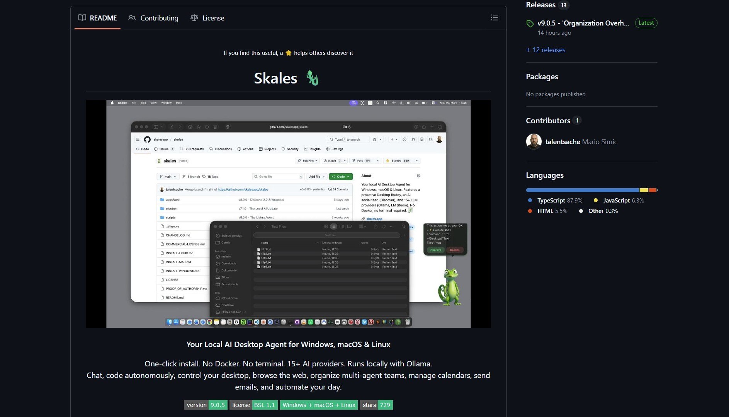
Task: Click the green tag icon next to v9.0.5
Action: 530,23
